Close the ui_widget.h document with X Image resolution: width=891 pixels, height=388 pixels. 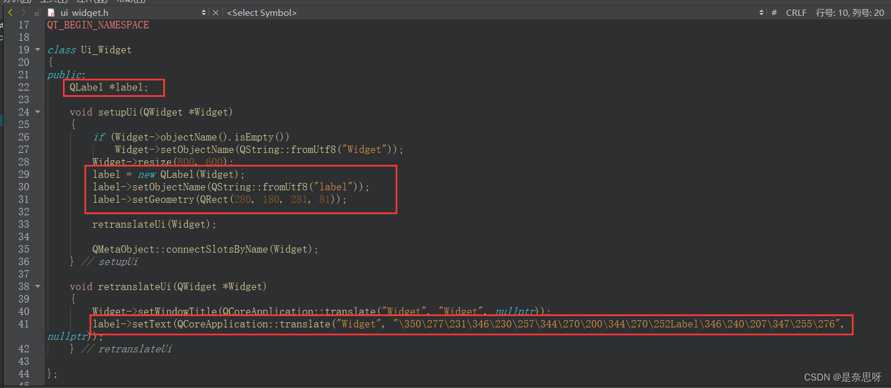(x=216, y=12)
